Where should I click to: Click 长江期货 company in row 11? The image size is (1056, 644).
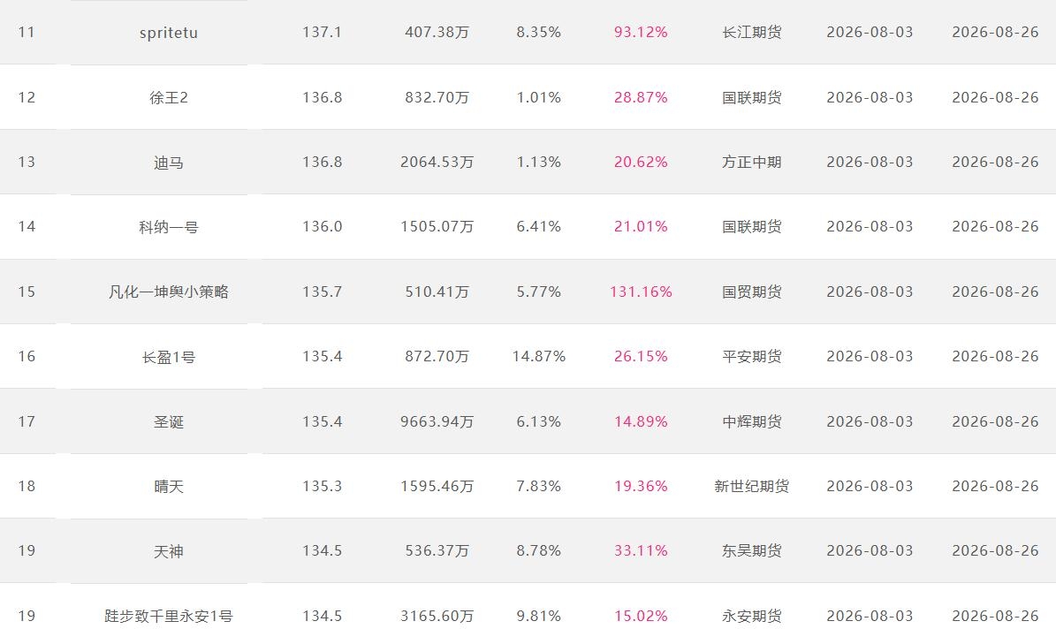tap(752, 33)
